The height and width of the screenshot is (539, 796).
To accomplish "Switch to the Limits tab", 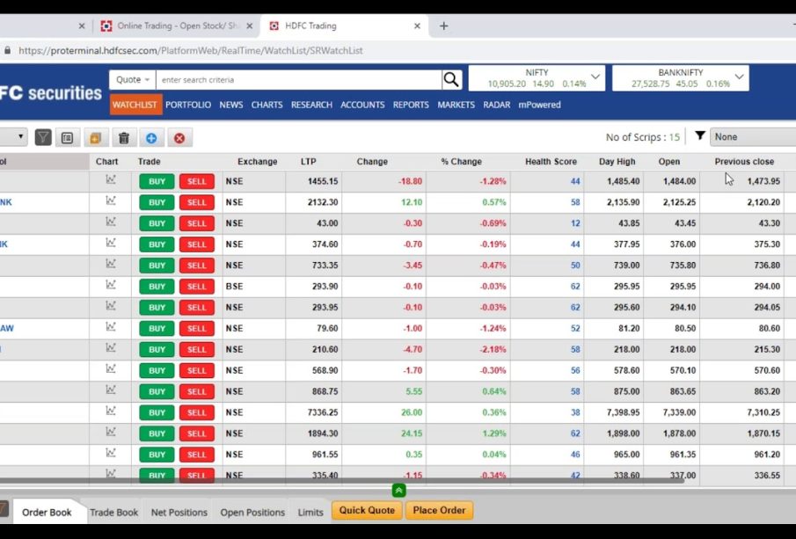I will [x=310, y=512].
